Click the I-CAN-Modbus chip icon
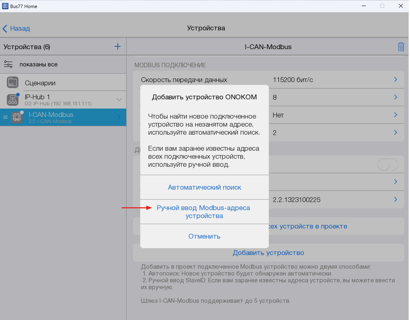The height and width of the screenshot is (320, 410). click(x=17, y=117)
